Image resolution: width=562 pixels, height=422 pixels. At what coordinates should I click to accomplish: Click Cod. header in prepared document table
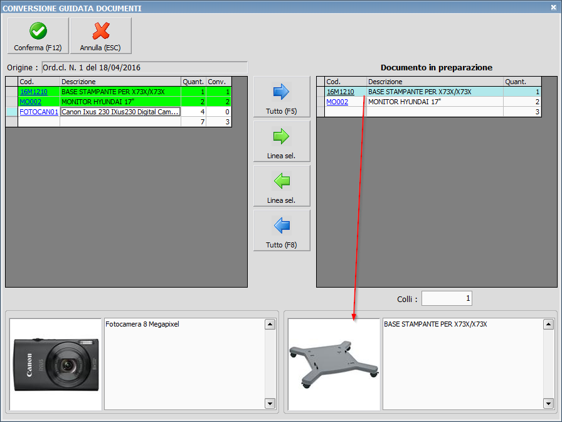coord(346,82)
